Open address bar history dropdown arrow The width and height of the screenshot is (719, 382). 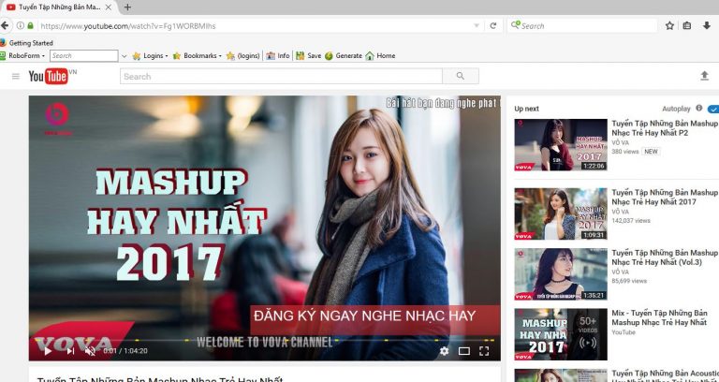[477, 25]
